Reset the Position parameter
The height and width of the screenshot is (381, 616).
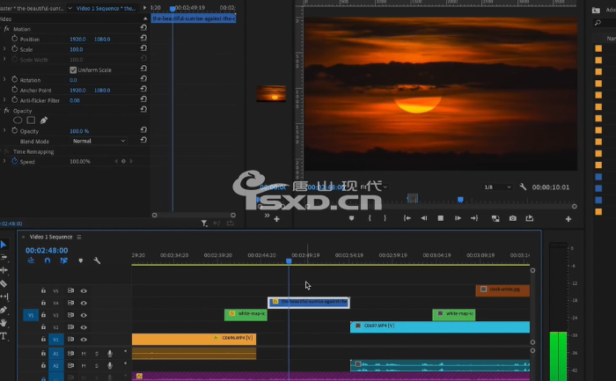pyautogui.click(x=143, y=39)
